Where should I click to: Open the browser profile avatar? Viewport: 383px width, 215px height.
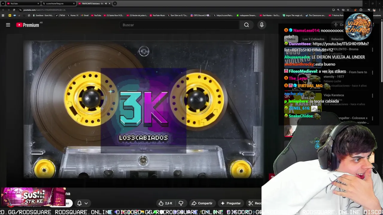pos(374,10)
